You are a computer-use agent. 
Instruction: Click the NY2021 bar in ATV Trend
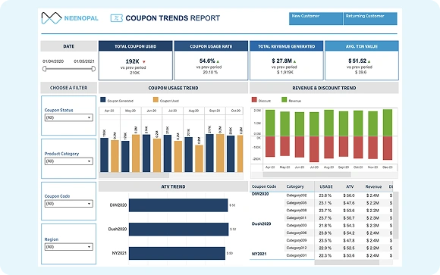point(177,253)
